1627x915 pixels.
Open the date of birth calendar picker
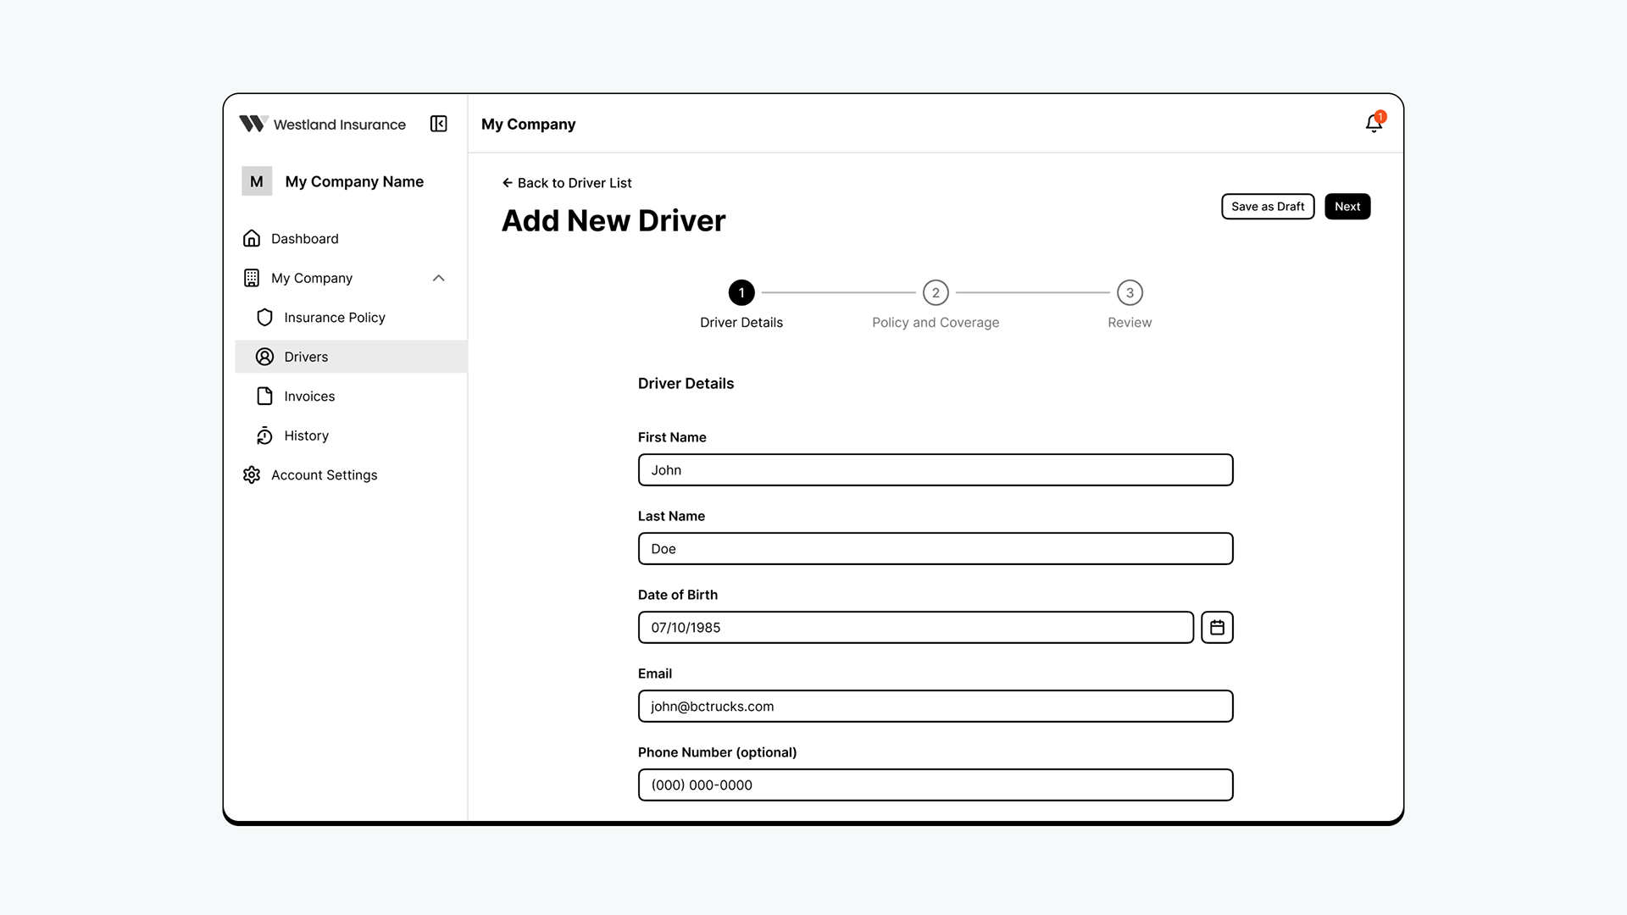tap(1217, 628)
